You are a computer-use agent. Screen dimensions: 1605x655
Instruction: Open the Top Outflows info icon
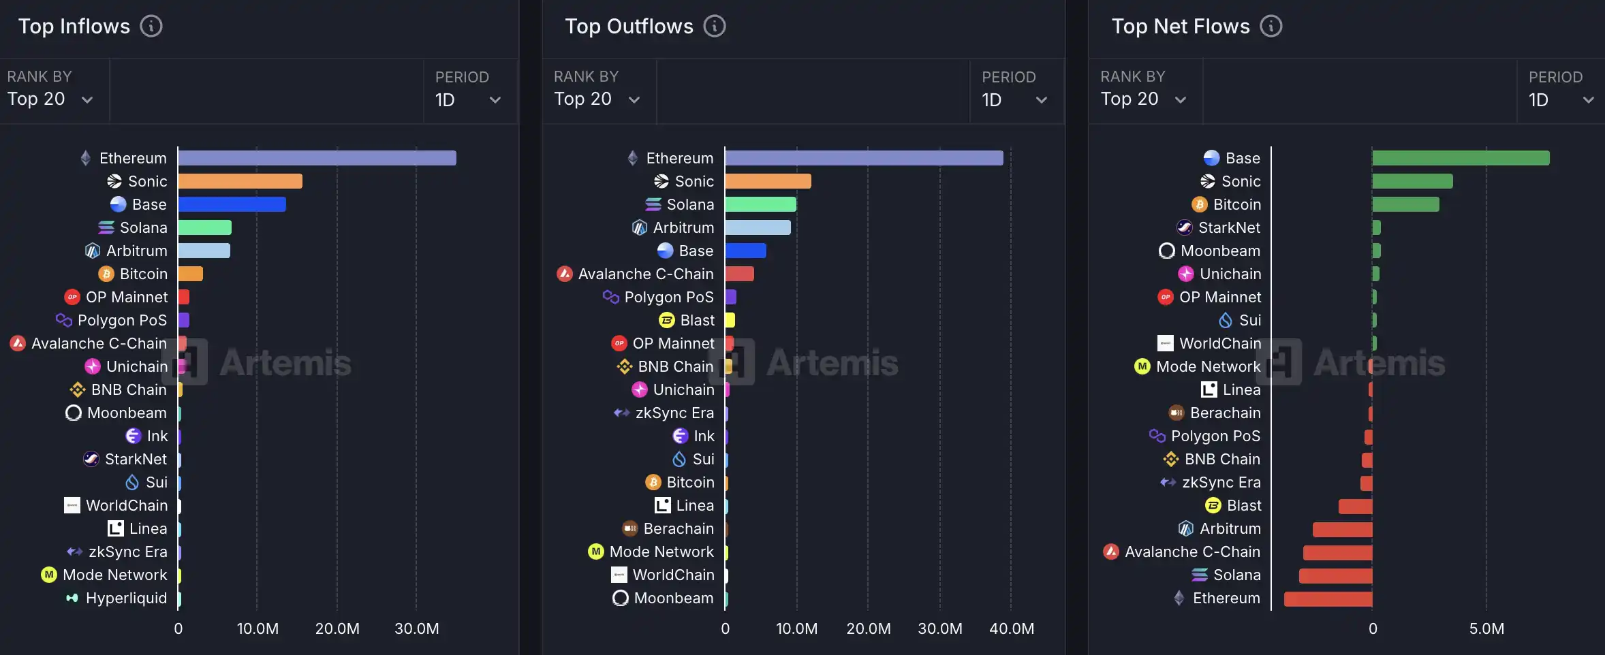(715, 27)
